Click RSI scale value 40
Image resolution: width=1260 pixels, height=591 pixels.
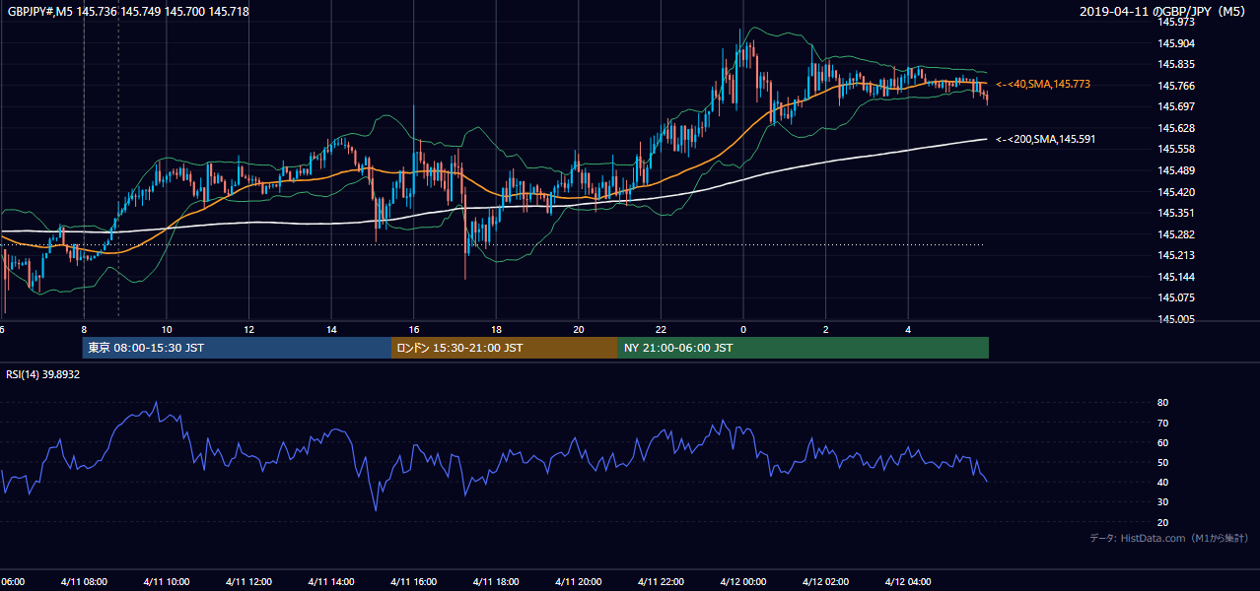click(x=1162, y=482)
